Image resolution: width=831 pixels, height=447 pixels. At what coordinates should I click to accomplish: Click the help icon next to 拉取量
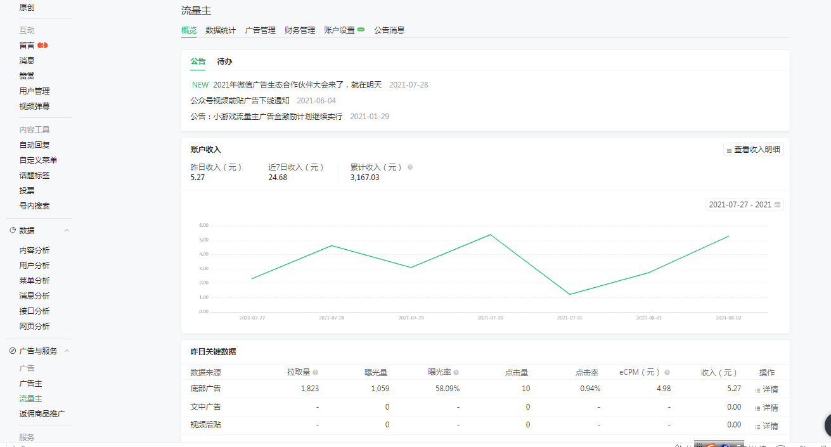(315, 373)
